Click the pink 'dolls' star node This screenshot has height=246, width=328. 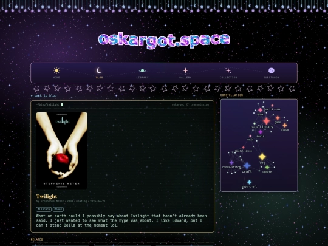coord(250,136)
